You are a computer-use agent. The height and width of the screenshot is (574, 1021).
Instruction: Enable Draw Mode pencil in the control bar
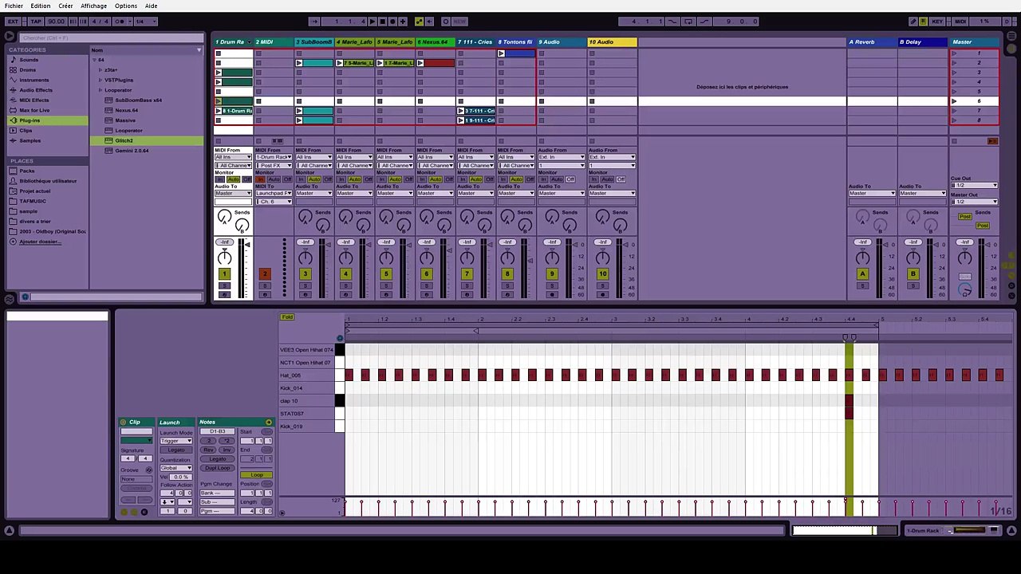pos(913,22)
